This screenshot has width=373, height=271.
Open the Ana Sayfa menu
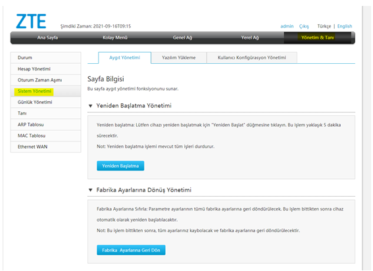(x=47, y=37)
